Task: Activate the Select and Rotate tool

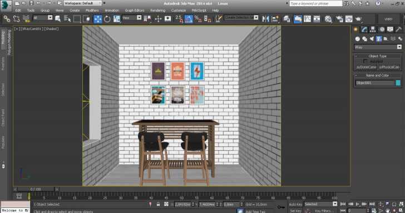Action: tap(107, 18)
